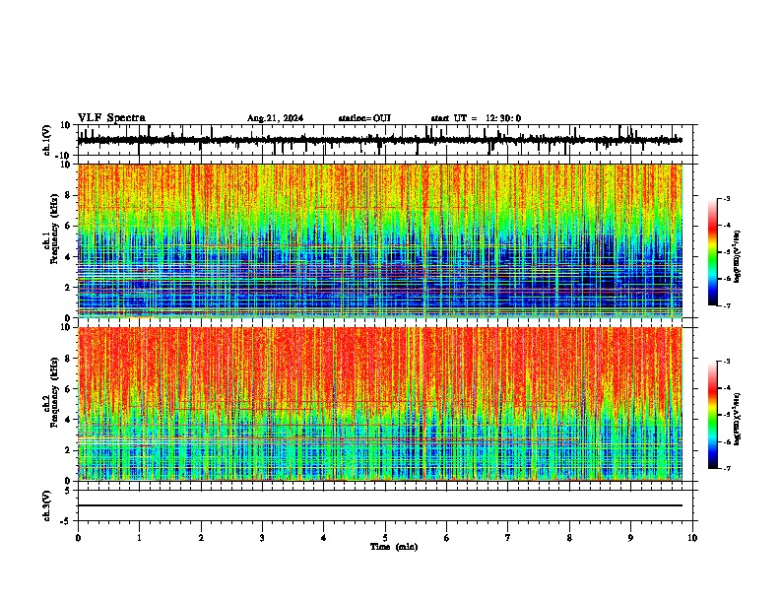Screen dimensions: 780x603
Task: Click the "-3" label on ch.1 color scale
Action: pos(726,199)
